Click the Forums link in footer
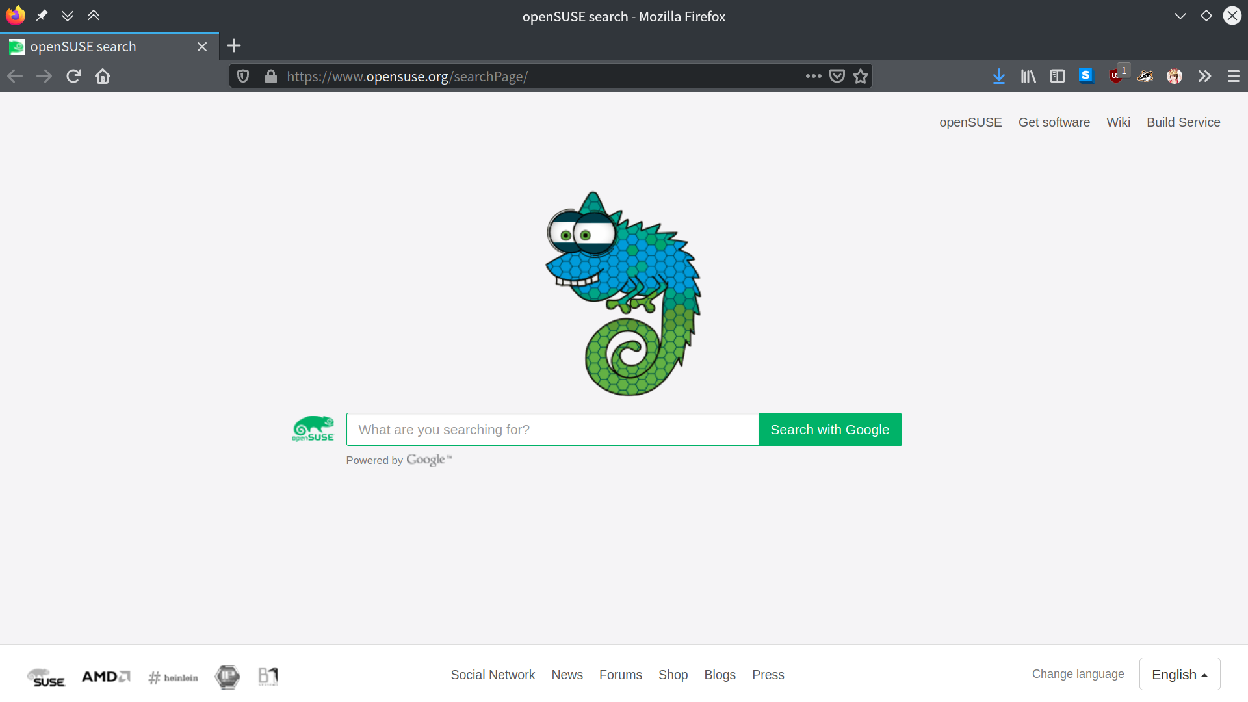This screenshot has height=702, width=1248. 621,675
